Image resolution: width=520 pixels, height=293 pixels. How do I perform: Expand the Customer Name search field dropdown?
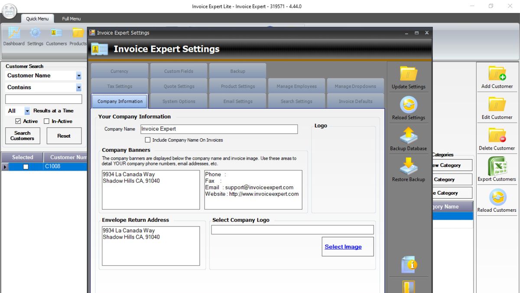pos(79,76)
